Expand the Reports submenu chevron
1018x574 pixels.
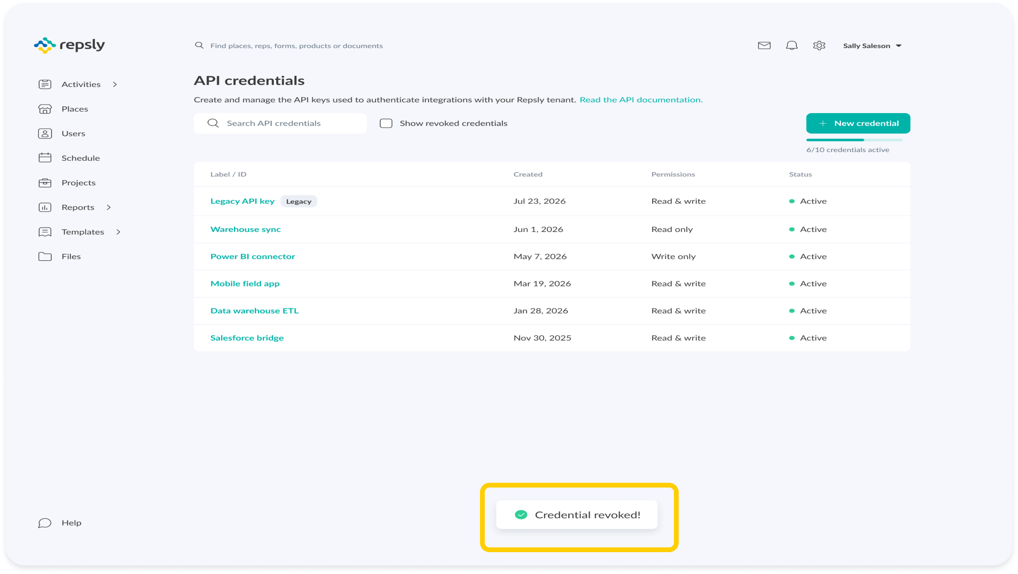(109, 207)
